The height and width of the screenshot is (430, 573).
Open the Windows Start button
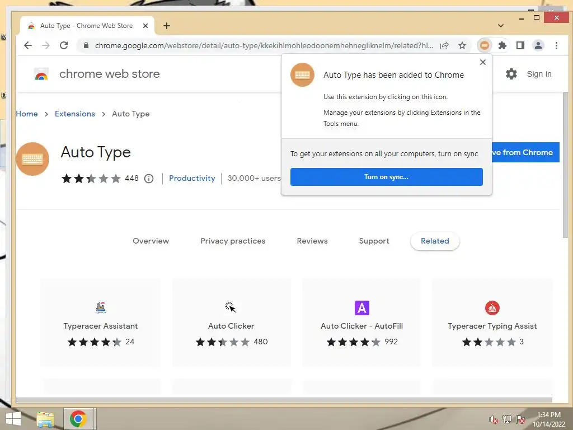pyautogui.click(x=13, y=419)
